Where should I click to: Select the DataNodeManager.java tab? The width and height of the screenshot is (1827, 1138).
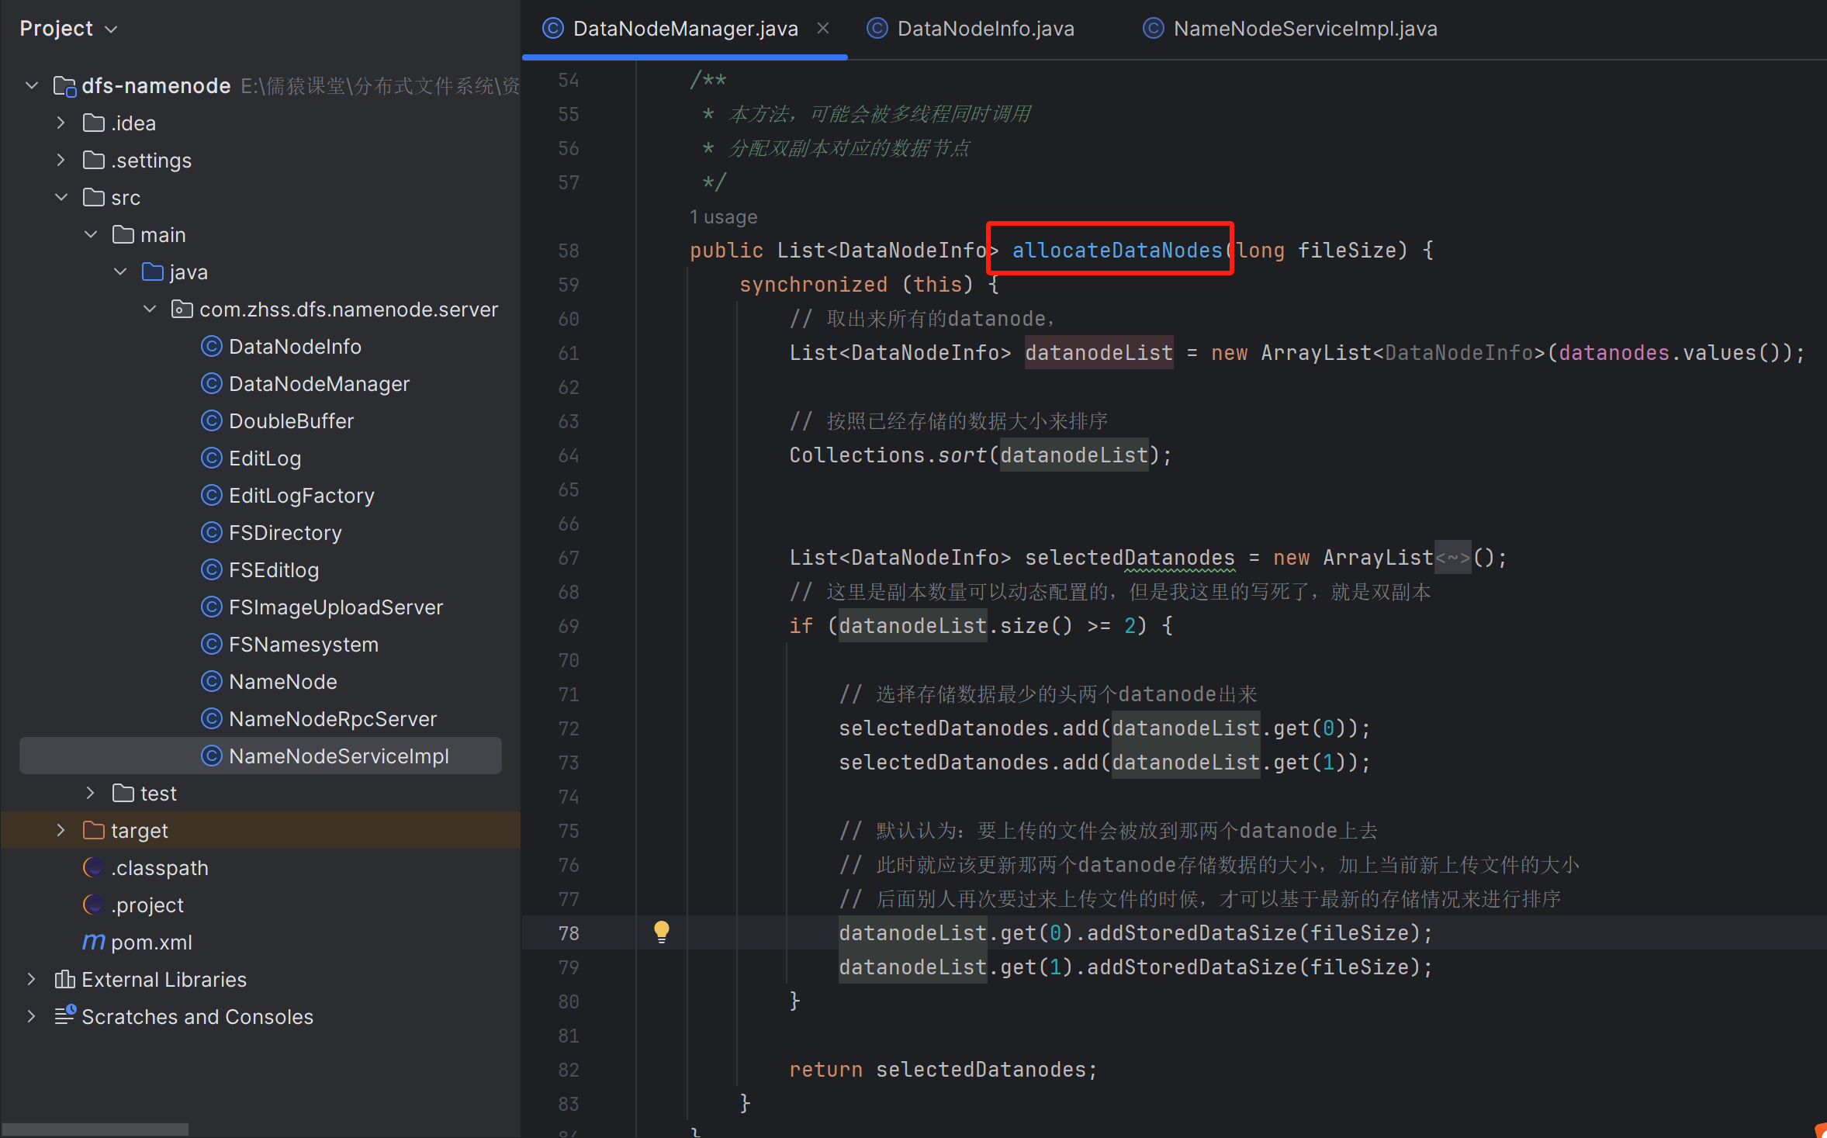point(685,29)
